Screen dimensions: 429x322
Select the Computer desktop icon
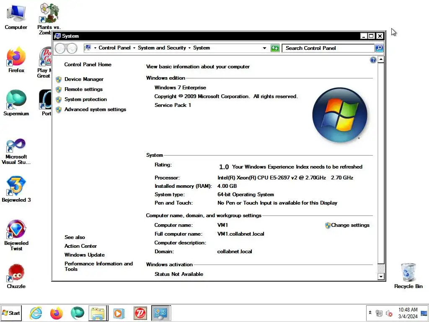point(16,17)
